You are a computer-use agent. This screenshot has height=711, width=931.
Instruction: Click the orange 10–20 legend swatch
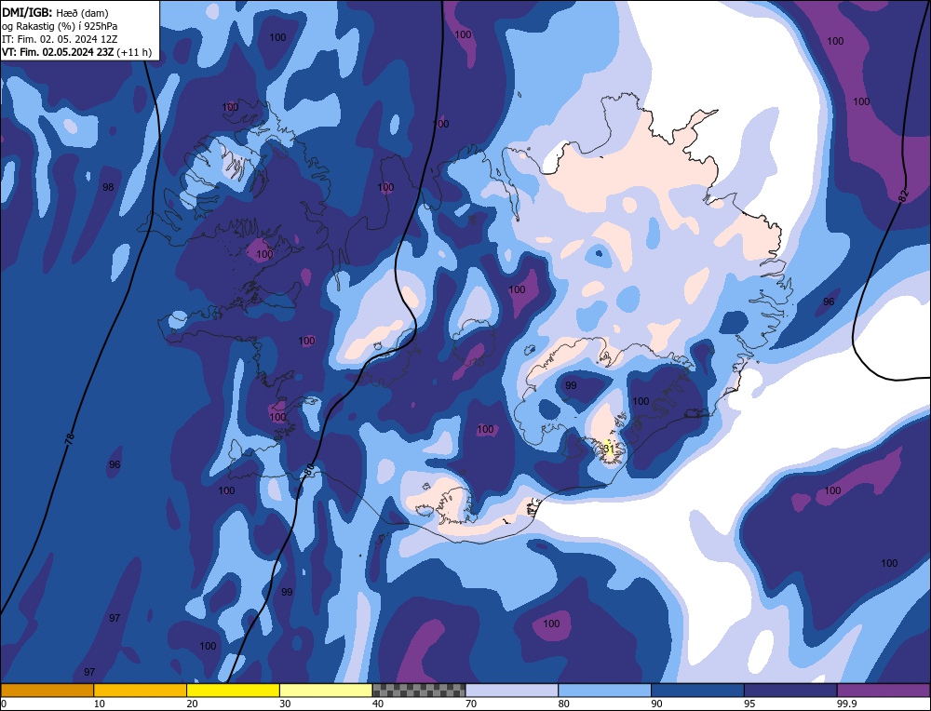pos(141,691)
